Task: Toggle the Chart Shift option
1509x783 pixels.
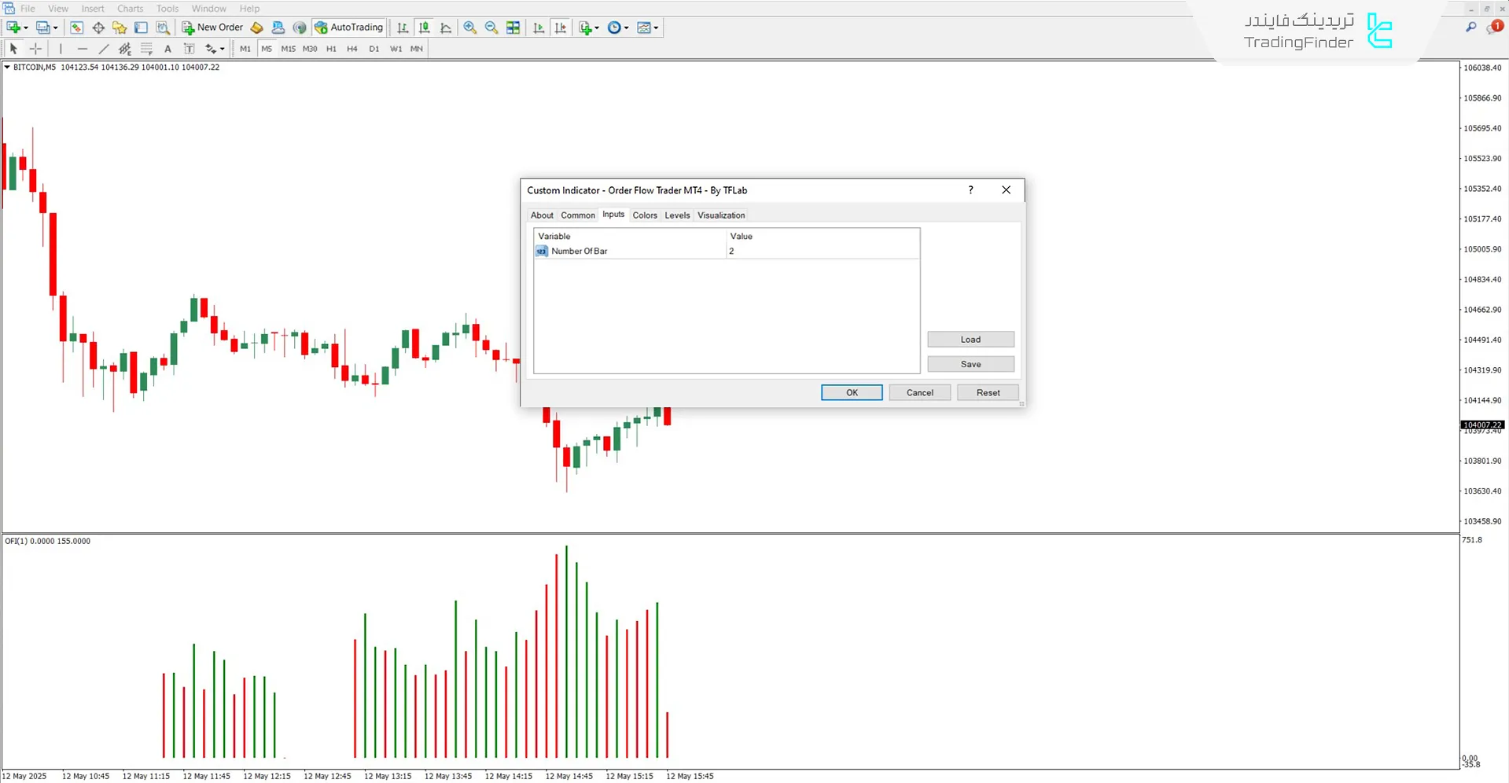Action: coord(561,28)
